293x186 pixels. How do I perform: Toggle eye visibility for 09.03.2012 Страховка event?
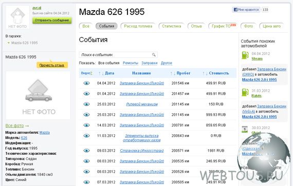(x=86, y=151)
